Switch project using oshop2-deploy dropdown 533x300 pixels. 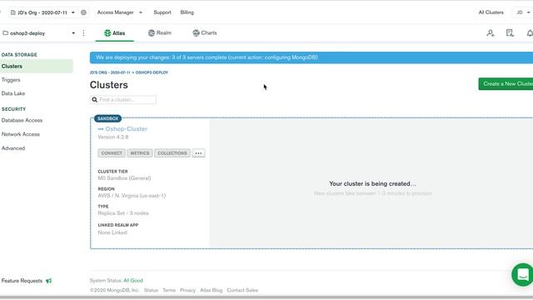(x=39, y=33)
